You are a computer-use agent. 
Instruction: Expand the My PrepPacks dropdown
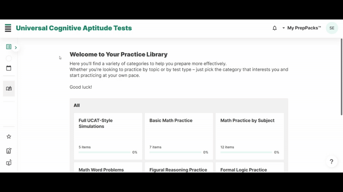[x=301, y=28]
